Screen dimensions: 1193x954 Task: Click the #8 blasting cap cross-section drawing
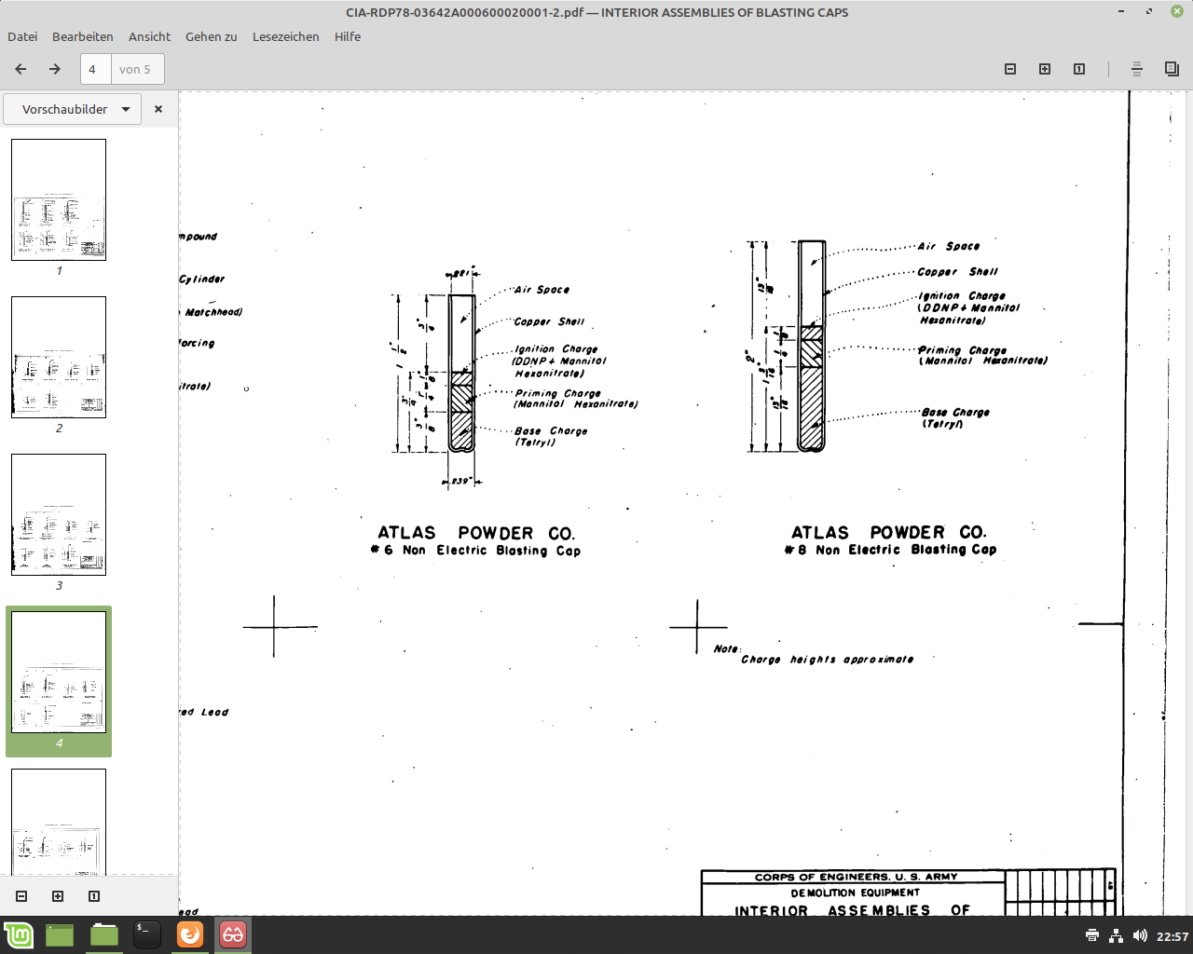click(x=812, y=346)
